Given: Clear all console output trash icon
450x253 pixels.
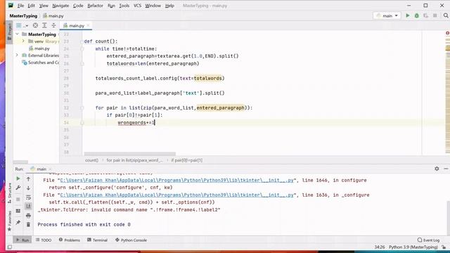Looking at the screenshot, I should pos(28,224).
